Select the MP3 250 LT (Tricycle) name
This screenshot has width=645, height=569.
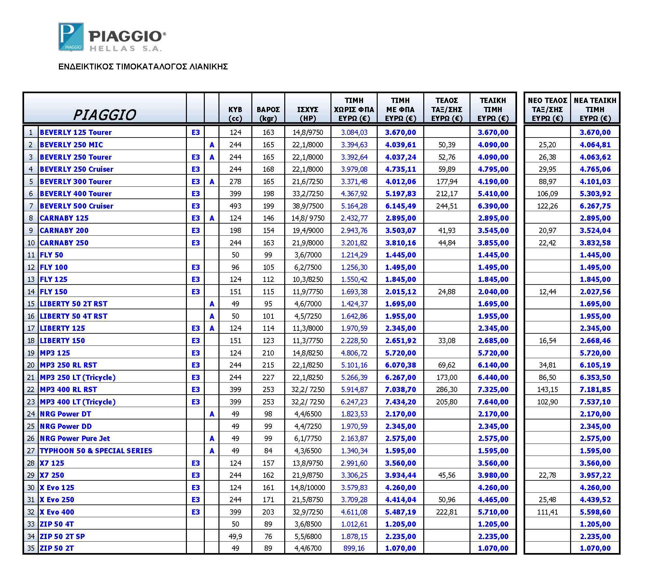[x=78, y=377]
